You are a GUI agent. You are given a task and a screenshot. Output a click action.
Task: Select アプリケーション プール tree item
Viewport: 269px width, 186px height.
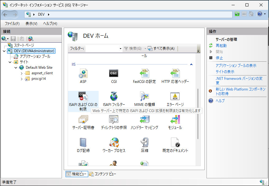click(x=35, y=56)
